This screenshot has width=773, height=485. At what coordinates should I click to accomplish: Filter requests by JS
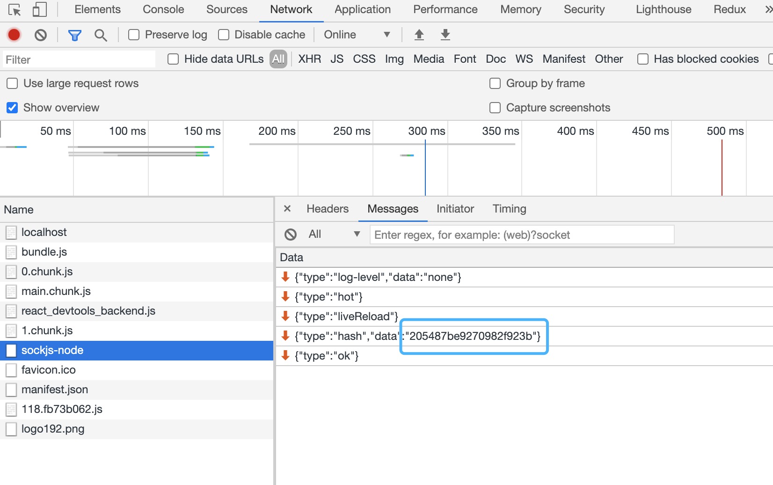337,59
